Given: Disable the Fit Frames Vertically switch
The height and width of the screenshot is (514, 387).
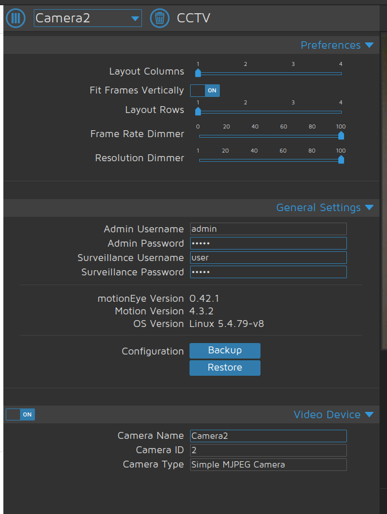Looking at the screenshot, I should 204,90.
